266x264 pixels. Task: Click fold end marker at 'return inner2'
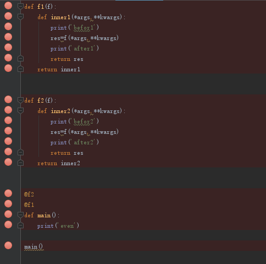[x=20, y=162]
